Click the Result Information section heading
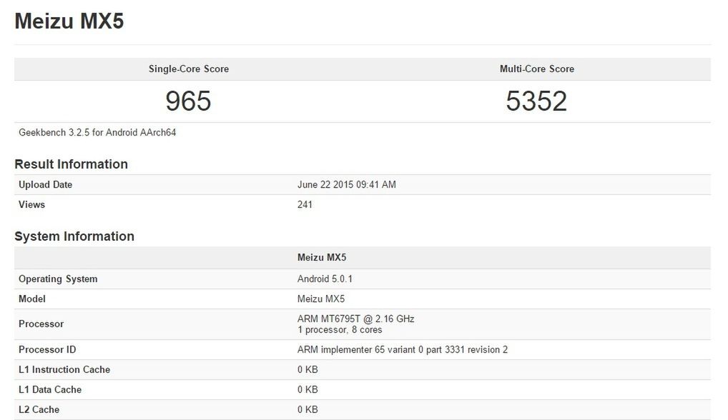The height and width of the screenshot is (420, 728). tap(69, 164)
